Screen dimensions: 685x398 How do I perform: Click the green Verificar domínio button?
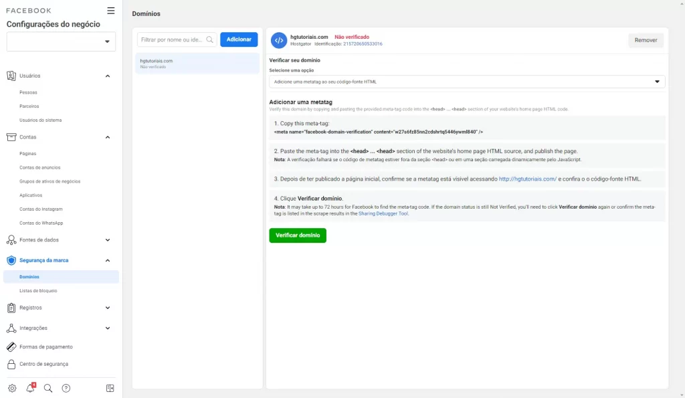[298, 235]
